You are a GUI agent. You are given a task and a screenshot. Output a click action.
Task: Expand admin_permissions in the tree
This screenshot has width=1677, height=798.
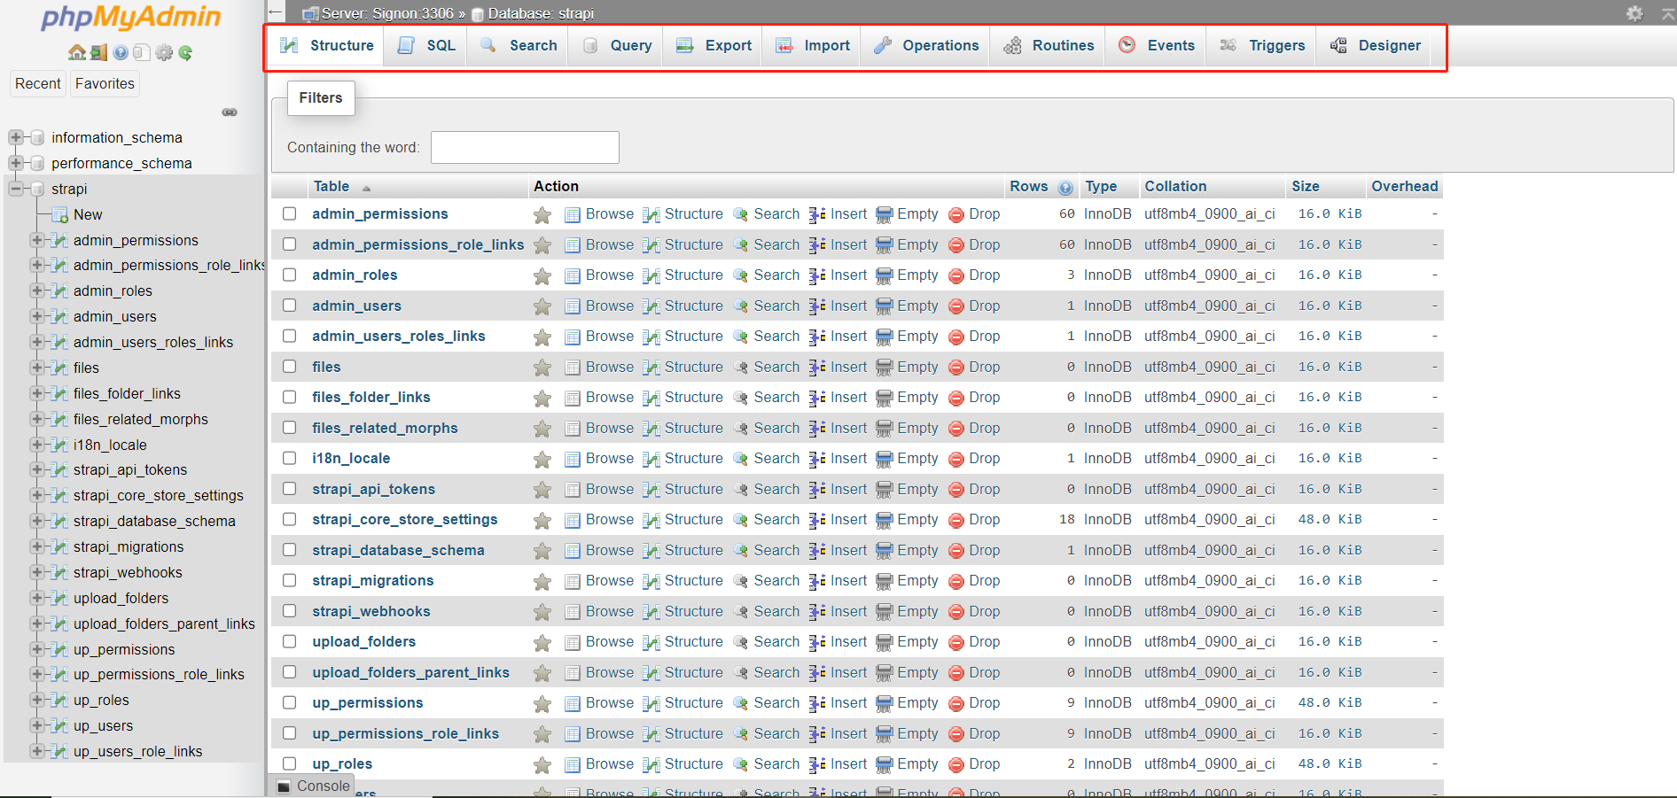[x=37, y=240]
